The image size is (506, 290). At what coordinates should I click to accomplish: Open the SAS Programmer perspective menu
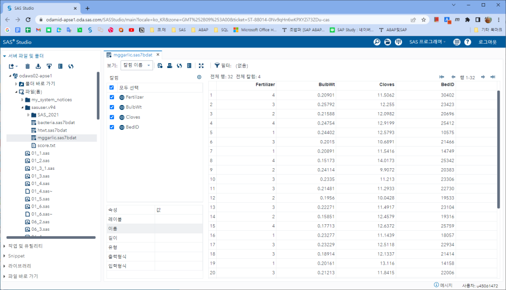[x=427, y=42]
